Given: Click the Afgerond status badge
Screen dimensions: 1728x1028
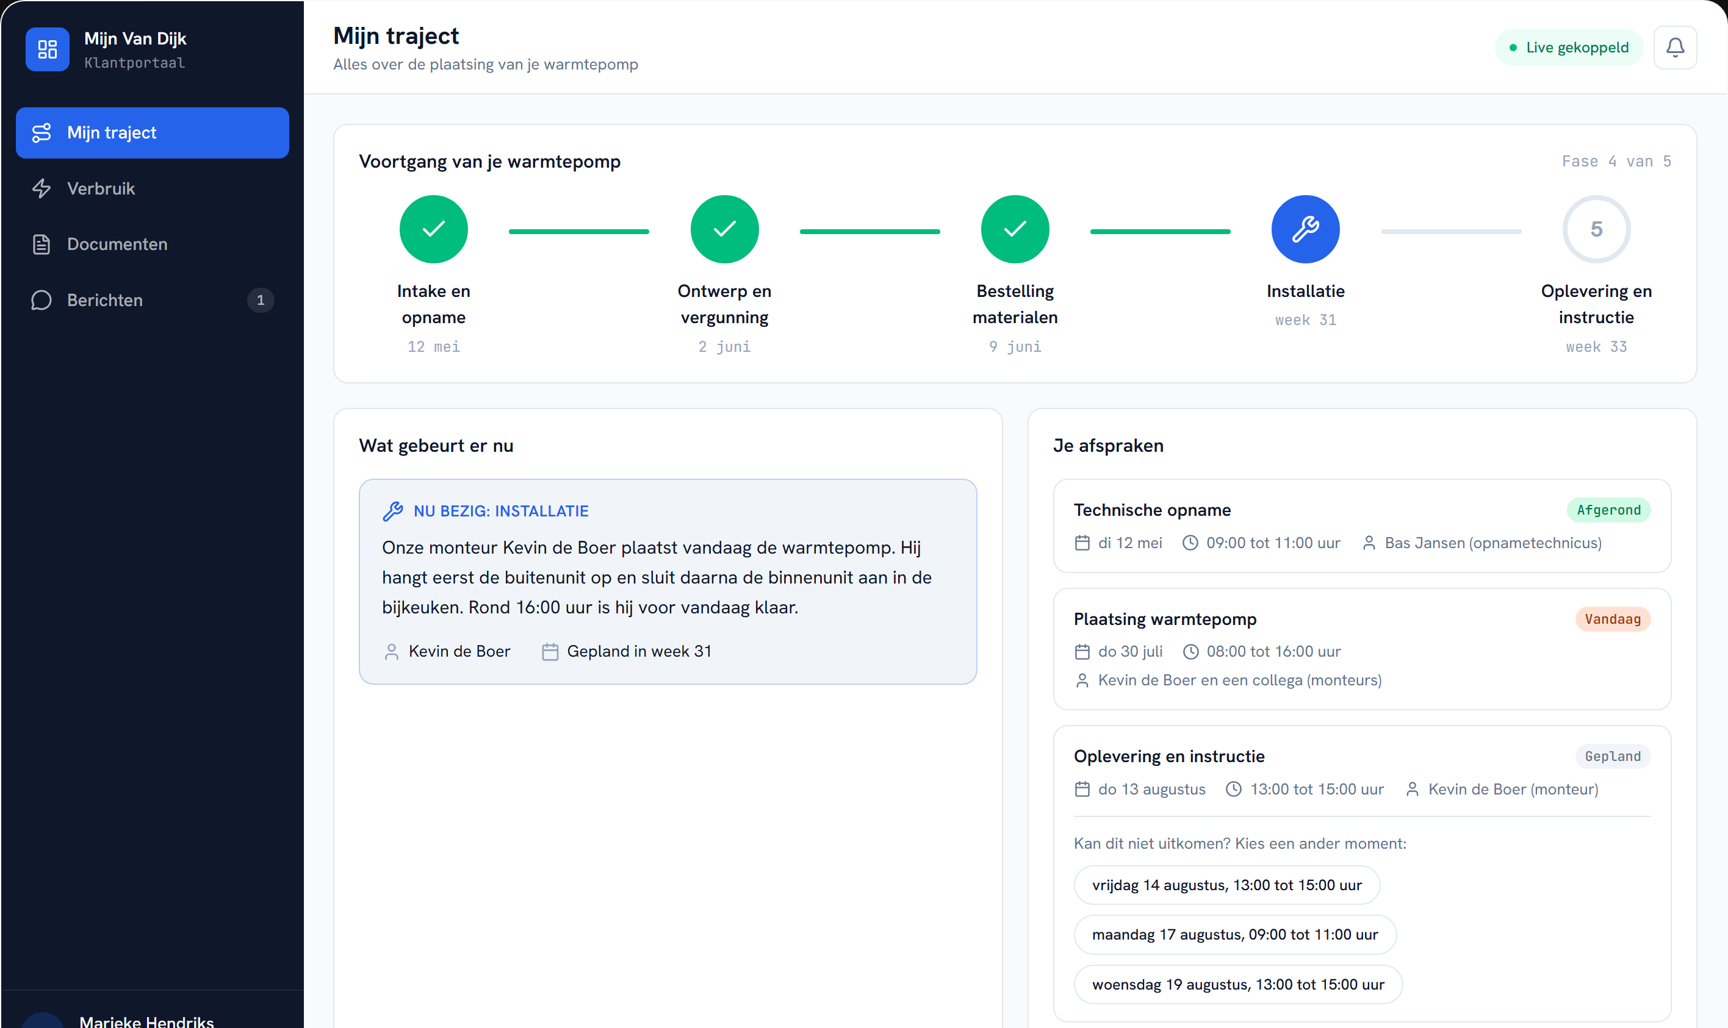Looking at the screenshot, I should tap(1608, 510).
